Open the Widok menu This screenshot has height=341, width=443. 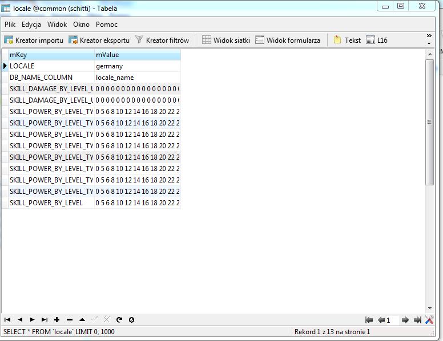(57, 25)
